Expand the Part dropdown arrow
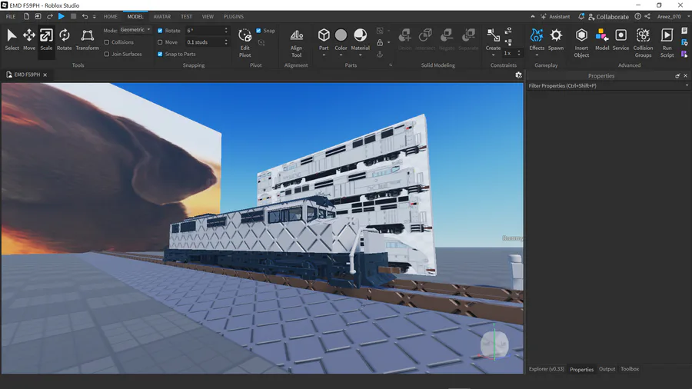This screenshot has width=692, height=389. [324, 55]
